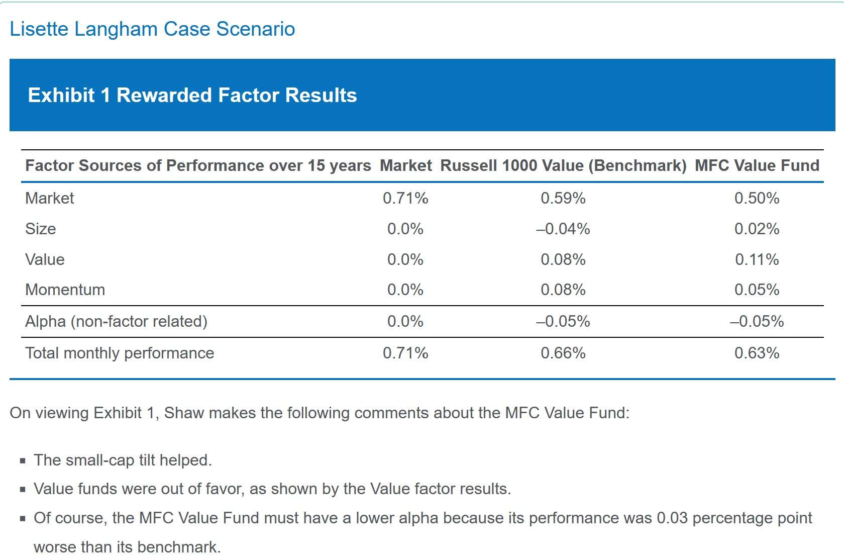Image resolution: width=844 pixels, height=556 pixels.
Task: Click the –0.04% benchmark Size cell
Action: pyautogui.click(x=563, y=229)
